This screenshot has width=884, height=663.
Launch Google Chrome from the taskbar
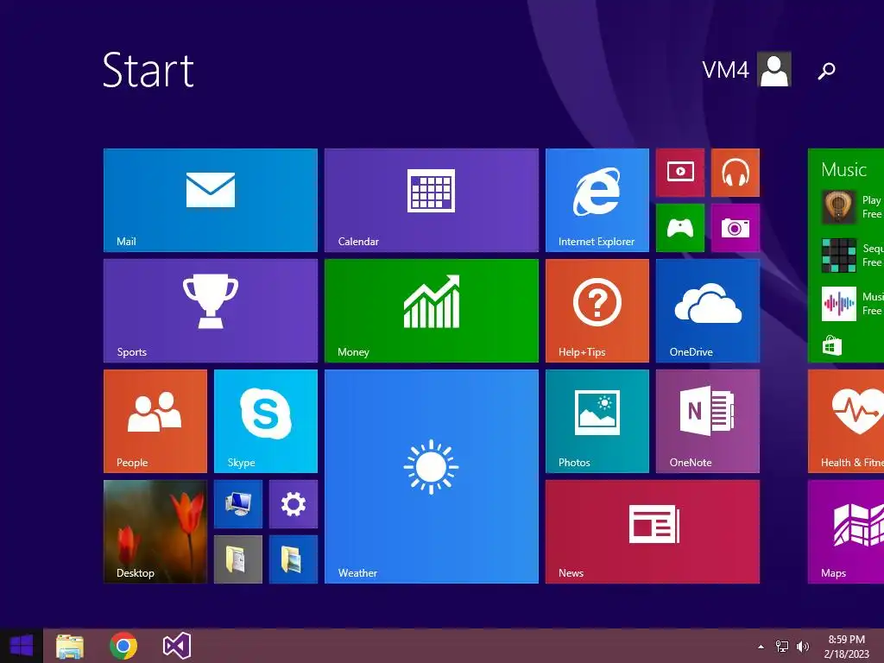tap(123, 646)
